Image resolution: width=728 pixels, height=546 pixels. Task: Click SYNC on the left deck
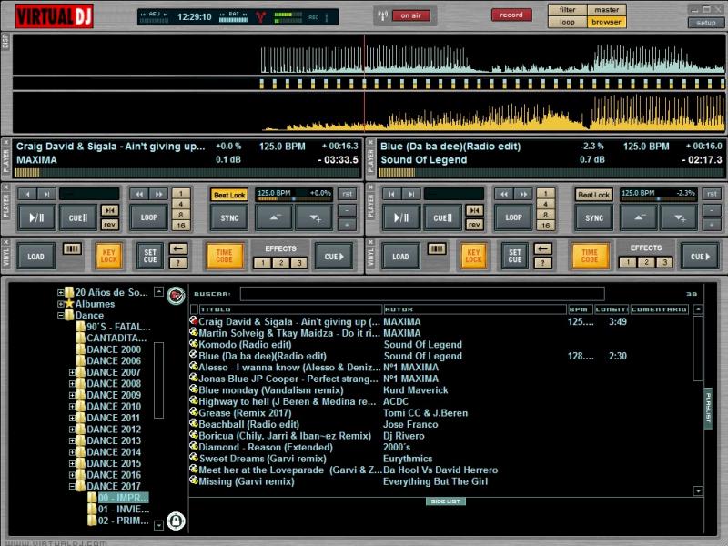(229, 217)
